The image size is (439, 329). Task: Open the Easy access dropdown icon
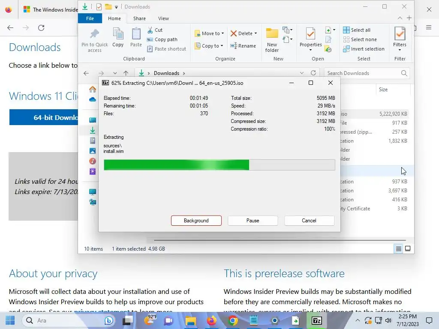tap(287, 39)
